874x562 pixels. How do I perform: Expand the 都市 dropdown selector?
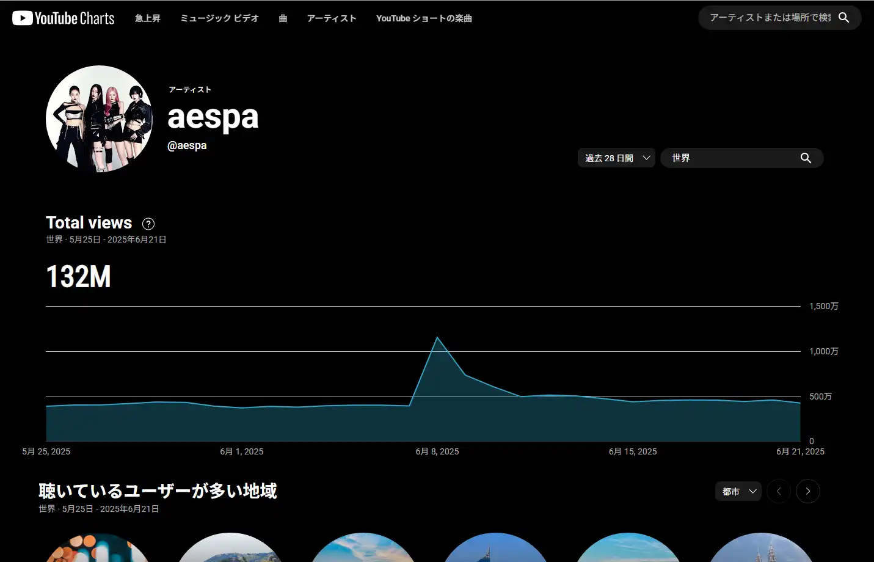pos(738,491)
